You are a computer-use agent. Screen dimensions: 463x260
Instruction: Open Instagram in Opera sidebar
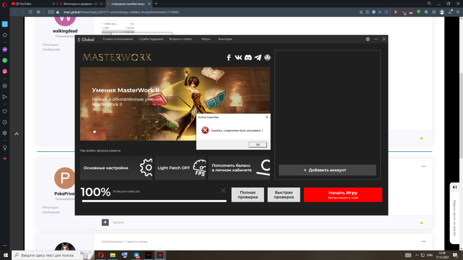coord(5,71)
